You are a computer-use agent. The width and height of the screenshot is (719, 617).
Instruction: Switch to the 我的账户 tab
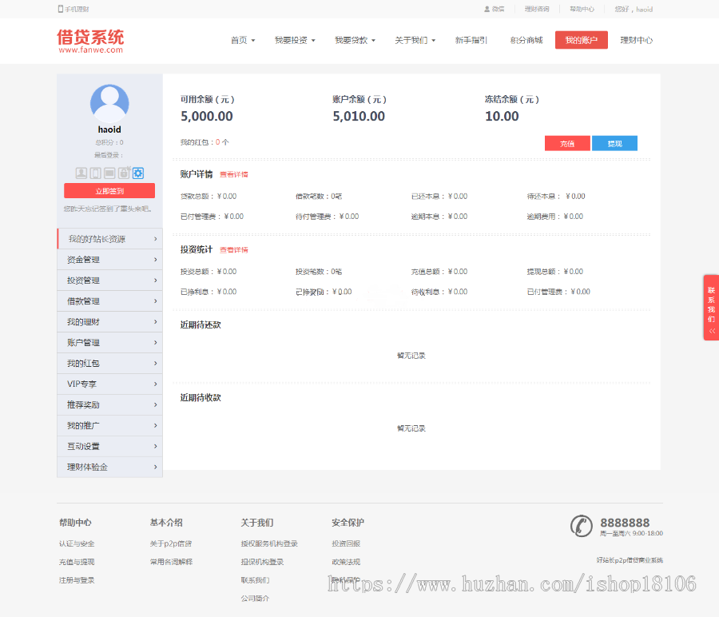(581, 38)
